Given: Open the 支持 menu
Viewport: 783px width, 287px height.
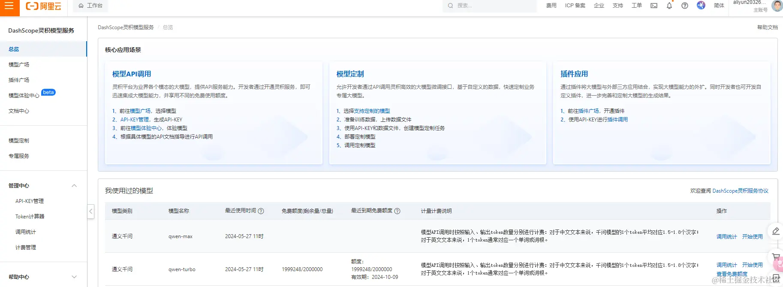Looking at the screenshot, I should (x=618, y=6).
